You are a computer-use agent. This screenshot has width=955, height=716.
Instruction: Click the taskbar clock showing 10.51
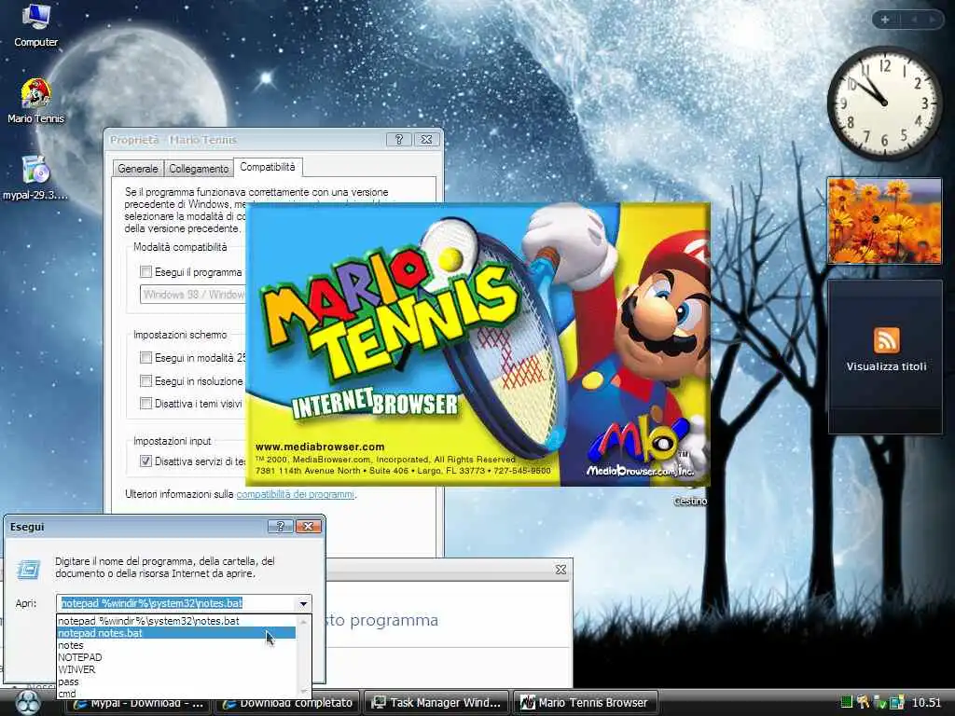point(926,703)
